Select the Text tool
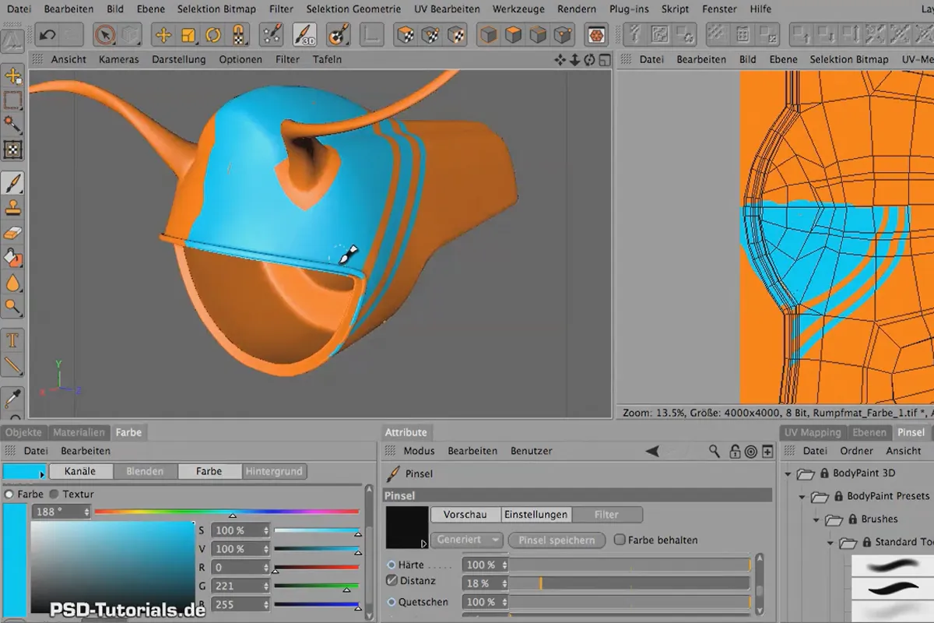Image resolution: width=934 pixels, height=623 pixels. click(x=13, y=340)
